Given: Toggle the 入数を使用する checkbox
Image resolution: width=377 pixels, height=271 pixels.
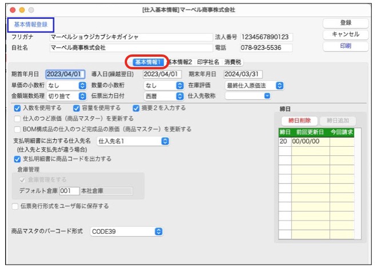Looking at the screenshot, I should (x=18, y=108).
